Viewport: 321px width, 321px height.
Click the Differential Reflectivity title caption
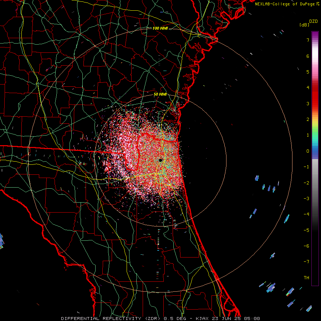tap(160, 319)
